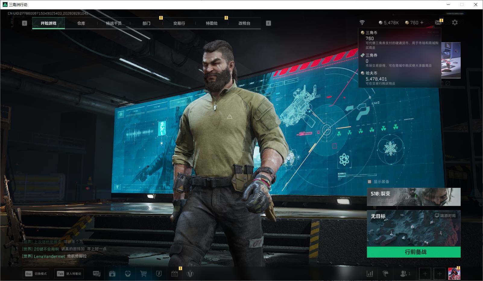The width and height of the screenshot is (483, 281).
Task: Open the friends list icon
Action: tap(405, 274)
